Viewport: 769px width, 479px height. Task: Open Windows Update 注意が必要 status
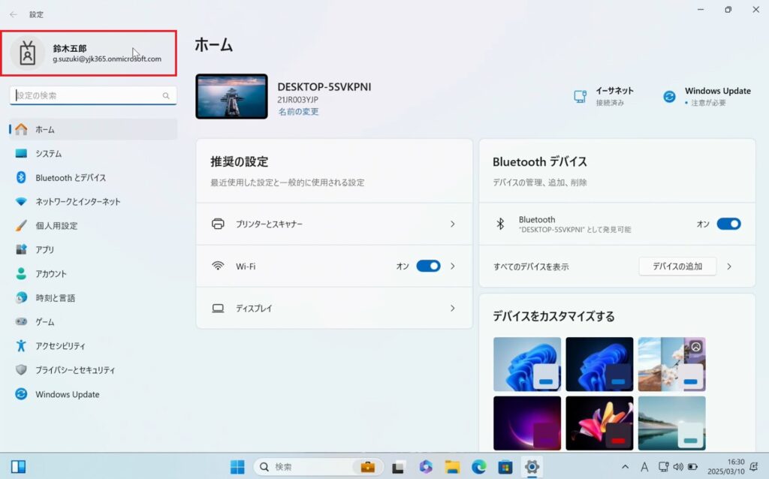point(707,96)
